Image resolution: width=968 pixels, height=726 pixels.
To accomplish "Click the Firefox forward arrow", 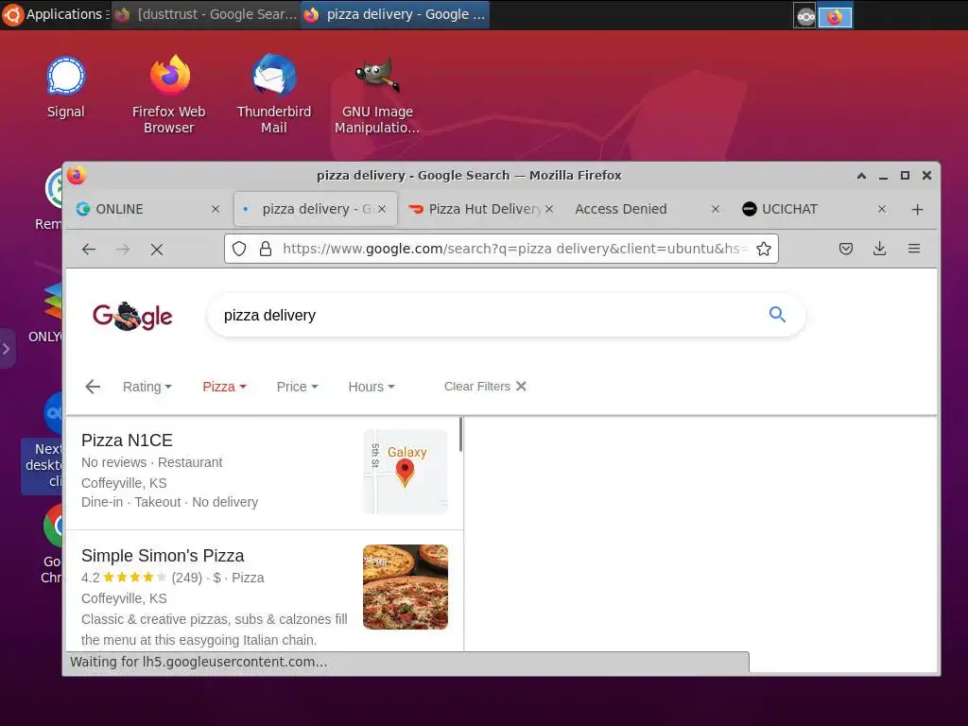I will [x=123, y=250].
